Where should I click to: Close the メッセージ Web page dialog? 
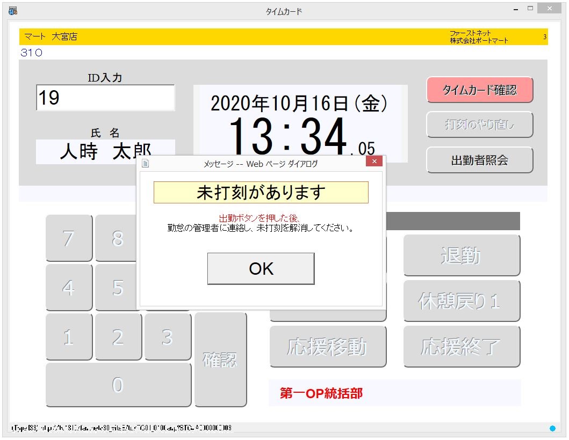pos(374,162)
